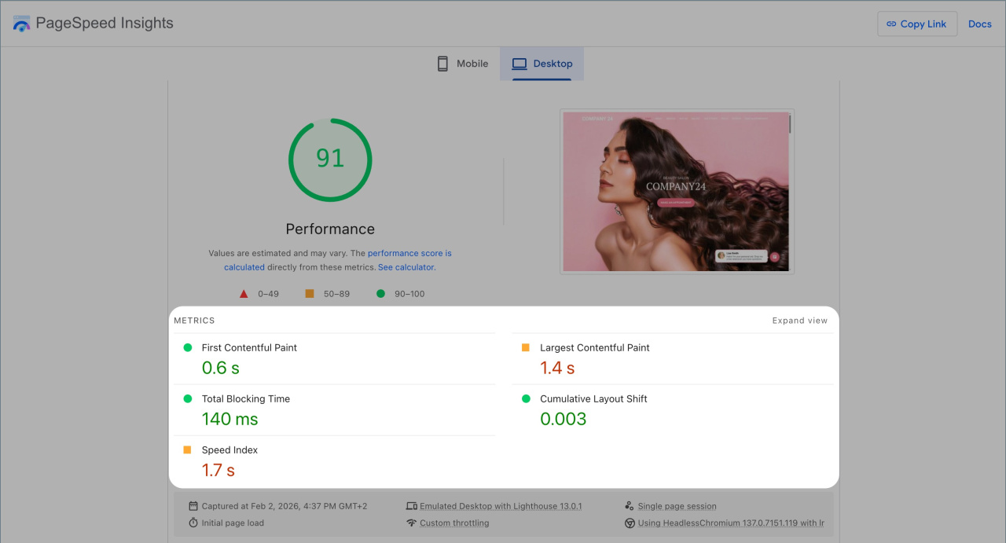Click the Chrome icon beside Using HeadlessChromium

[630, 523]
